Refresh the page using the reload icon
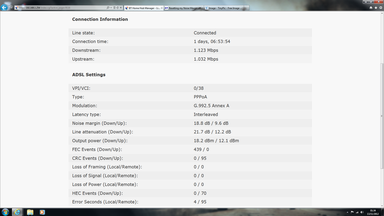 pos(118,8)
